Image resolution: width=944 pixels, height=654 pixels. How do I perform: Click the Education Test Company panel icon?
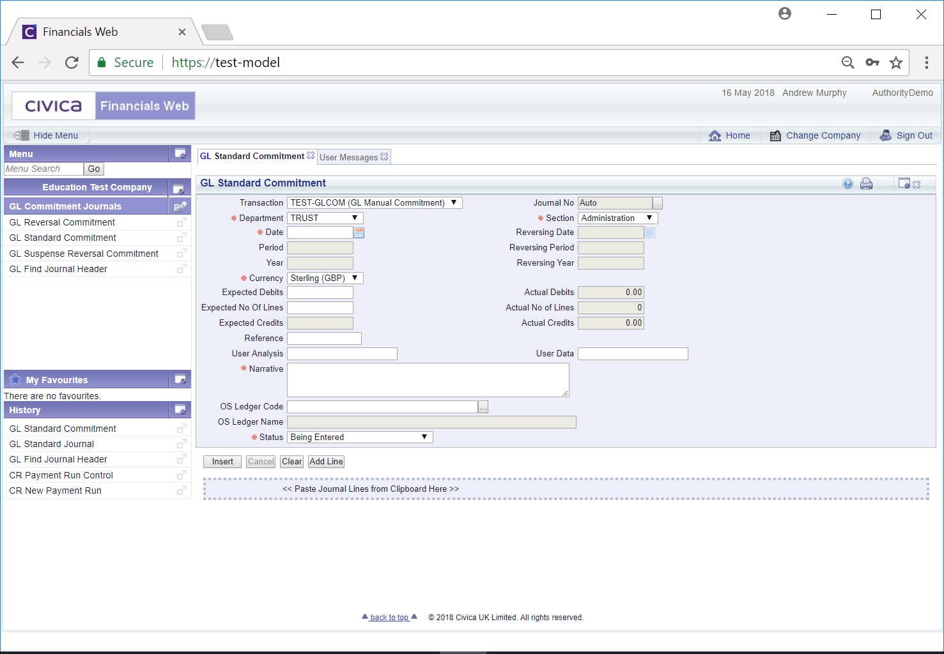[x=178, y=189]
